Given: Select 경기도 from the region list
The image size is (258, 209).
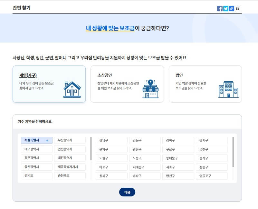Looking at the screenshot, I should point(36,175).
